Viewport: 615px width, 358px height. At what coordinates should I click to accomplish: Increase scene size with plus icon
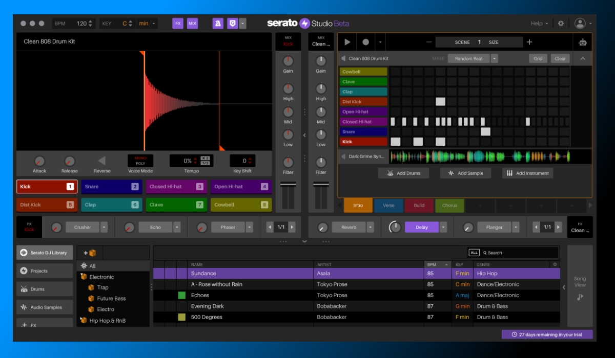click(529, 42)
